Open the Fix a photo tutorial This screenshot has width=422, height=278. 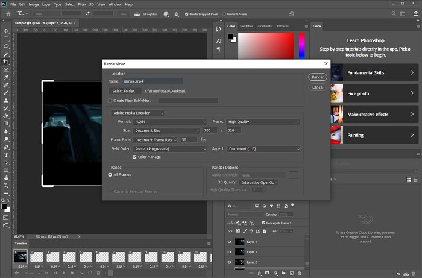click(374, 93)
